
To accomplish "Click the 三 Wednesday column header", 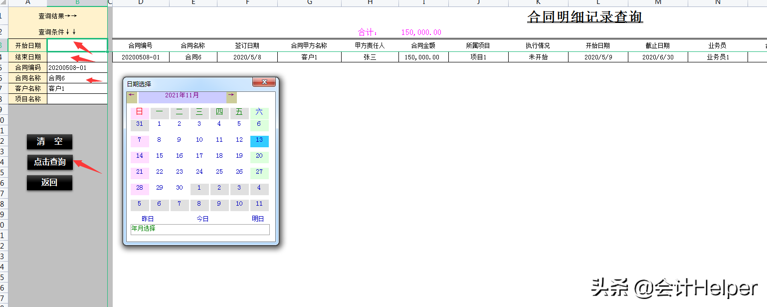I will (199, 113).
